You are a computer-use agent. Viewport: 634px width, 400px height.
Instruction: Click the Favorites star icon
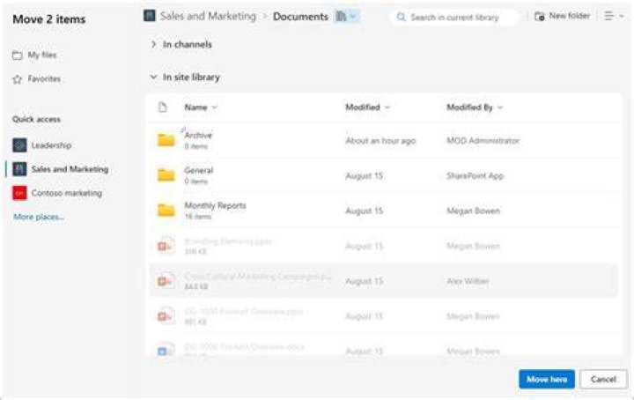tap(17, 79)
